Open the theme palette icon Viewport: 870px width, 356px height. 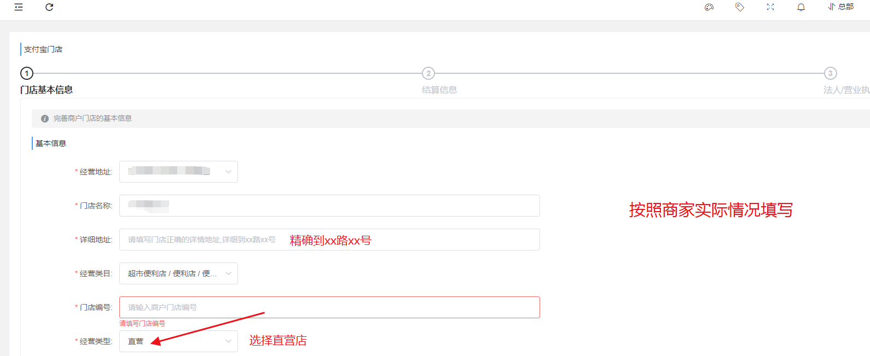(x=709, y=7)
